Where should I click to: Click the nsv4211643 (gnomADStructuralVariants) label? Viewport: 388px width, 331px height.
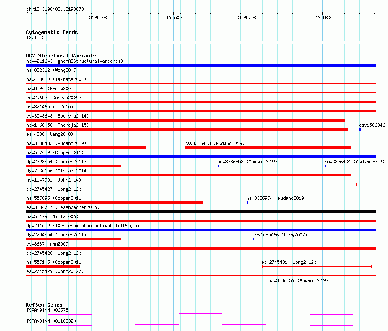coord(75,61)
